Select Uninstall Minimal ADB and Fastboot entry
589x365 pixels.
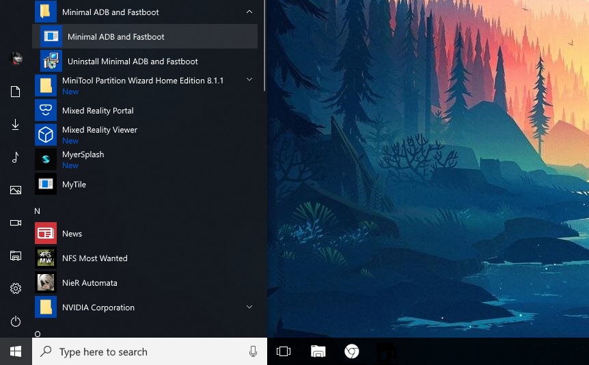click(x=133, y=62)
